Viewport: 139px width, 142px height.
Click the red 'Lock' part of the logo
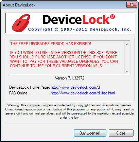coord(96,20)
